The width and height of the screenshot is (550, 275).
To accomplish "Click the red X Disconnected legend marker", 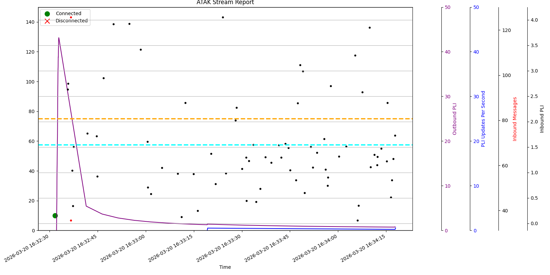I will (47, 21).
